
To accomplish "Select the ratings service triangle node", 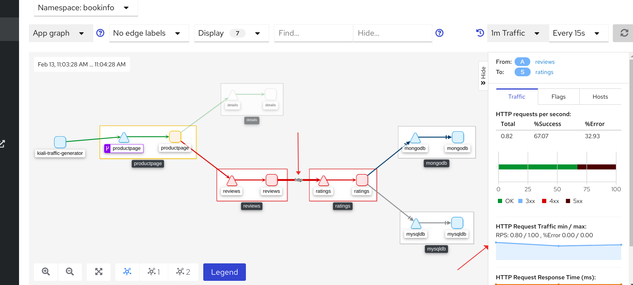I will [324, 181].
